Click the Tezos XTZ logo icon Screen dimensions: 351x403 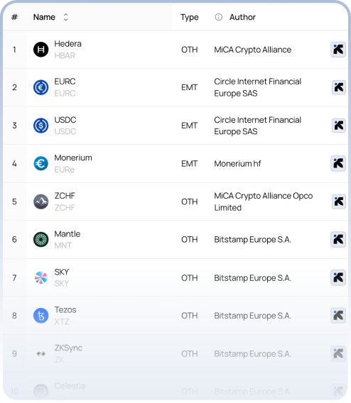tap(41, 316)
